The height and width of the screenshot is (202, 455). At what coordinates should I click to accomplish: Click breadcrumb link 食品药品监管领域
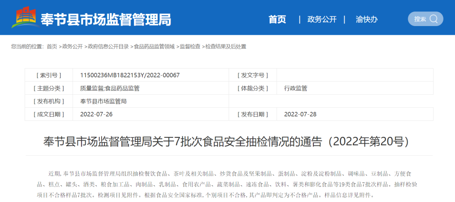154,47
